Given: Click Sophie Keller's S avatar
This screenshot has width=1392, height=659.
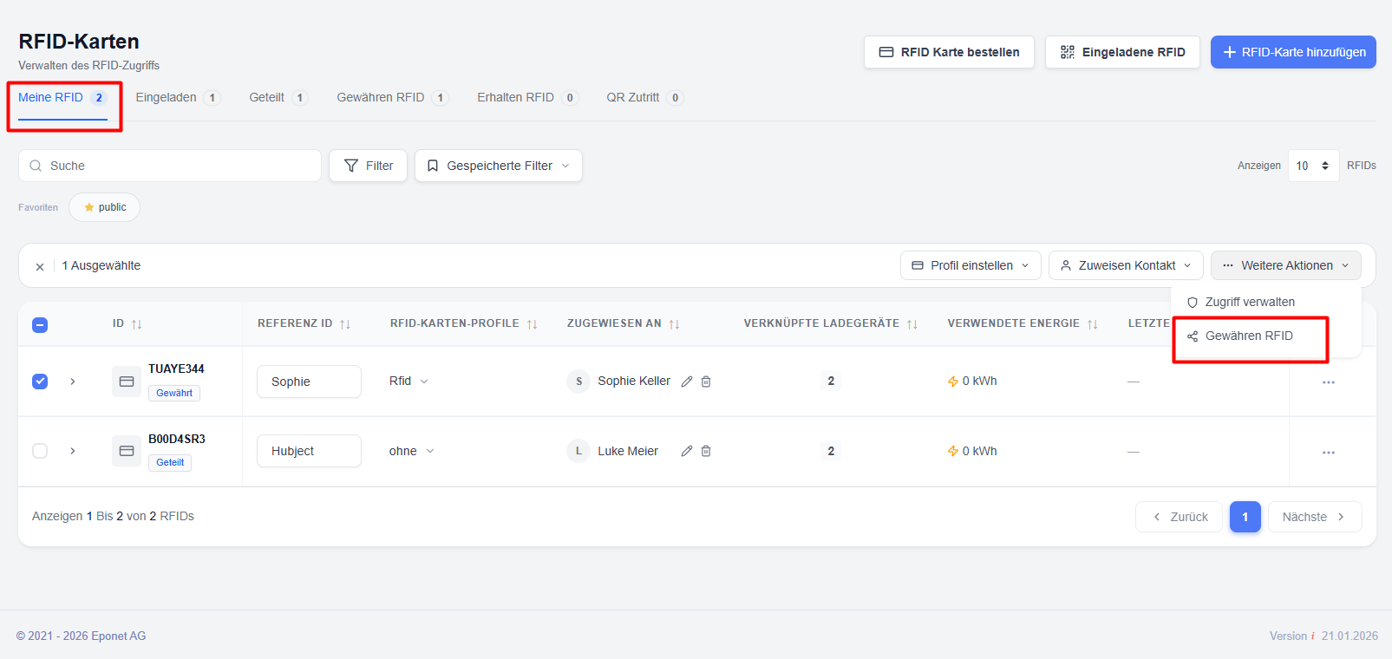Looking at the screenshot, I should click(578, 382).
